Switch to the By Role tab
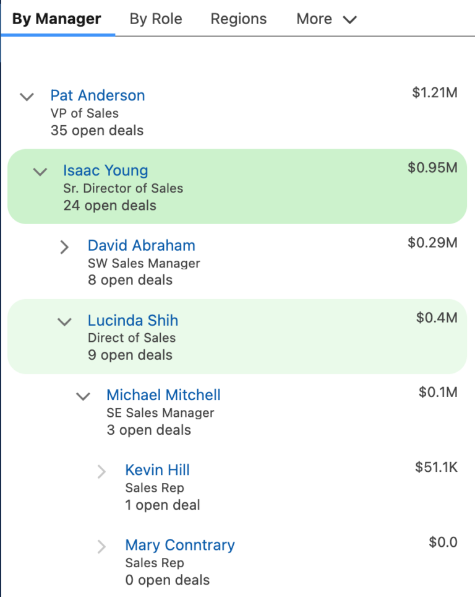Image resolution: width=475 pixels, height=597 pixels. click(156, 19)
